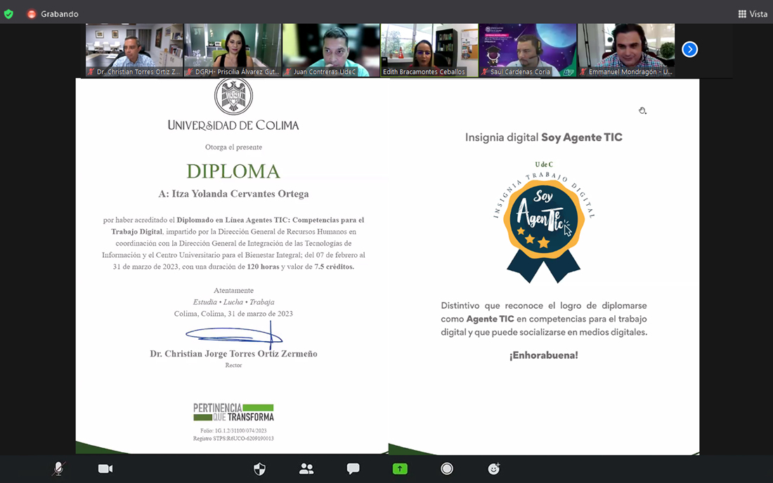Click the Soy Agente TIC badge ribbon
This screenshot has width=773, height=483.
click(x=544, y=232)
